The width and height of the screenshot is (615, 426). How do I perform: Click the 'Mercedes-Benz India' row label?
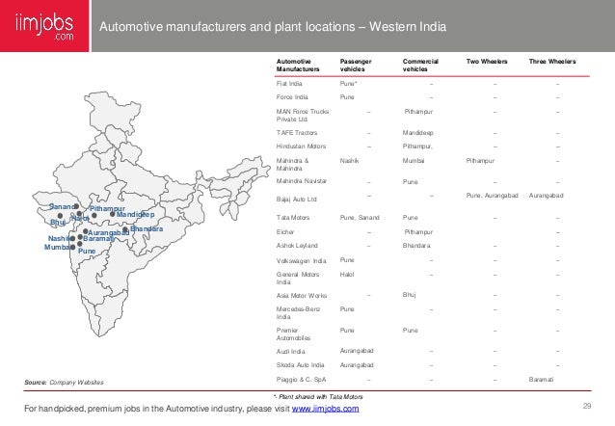[298, 312]
